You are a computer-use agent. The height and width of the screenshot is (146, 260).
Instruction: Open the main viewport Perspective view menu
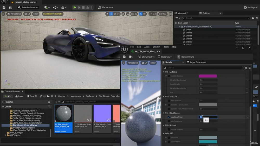tap(14, 14)
